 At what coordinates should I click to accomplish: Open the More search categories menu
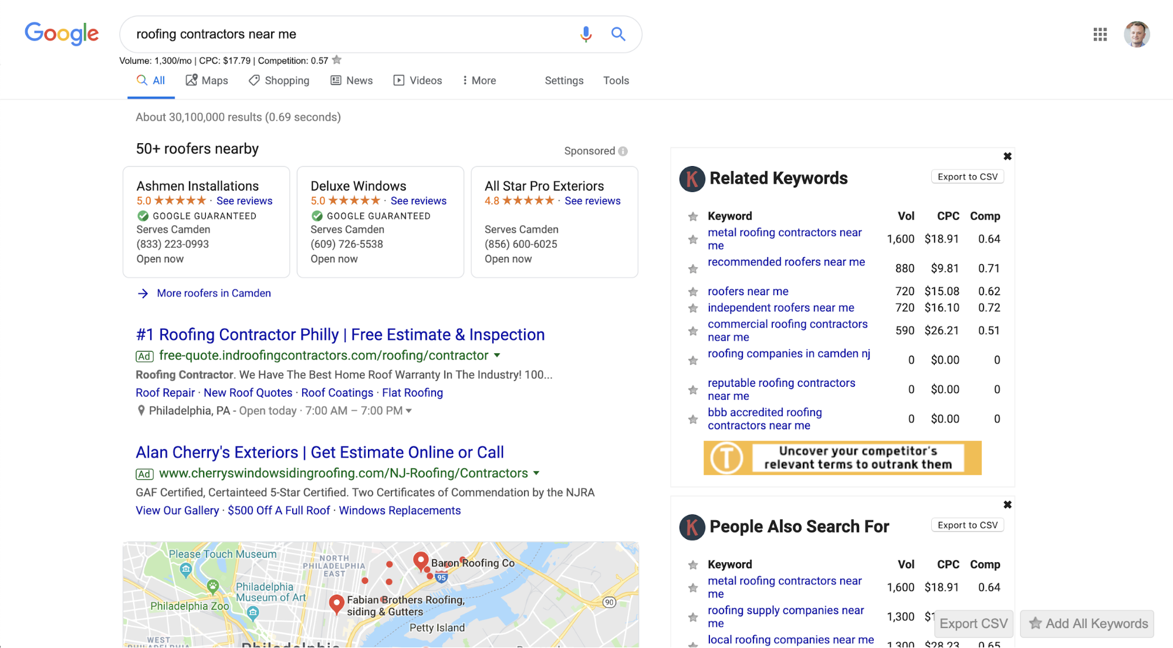point(479,80)
